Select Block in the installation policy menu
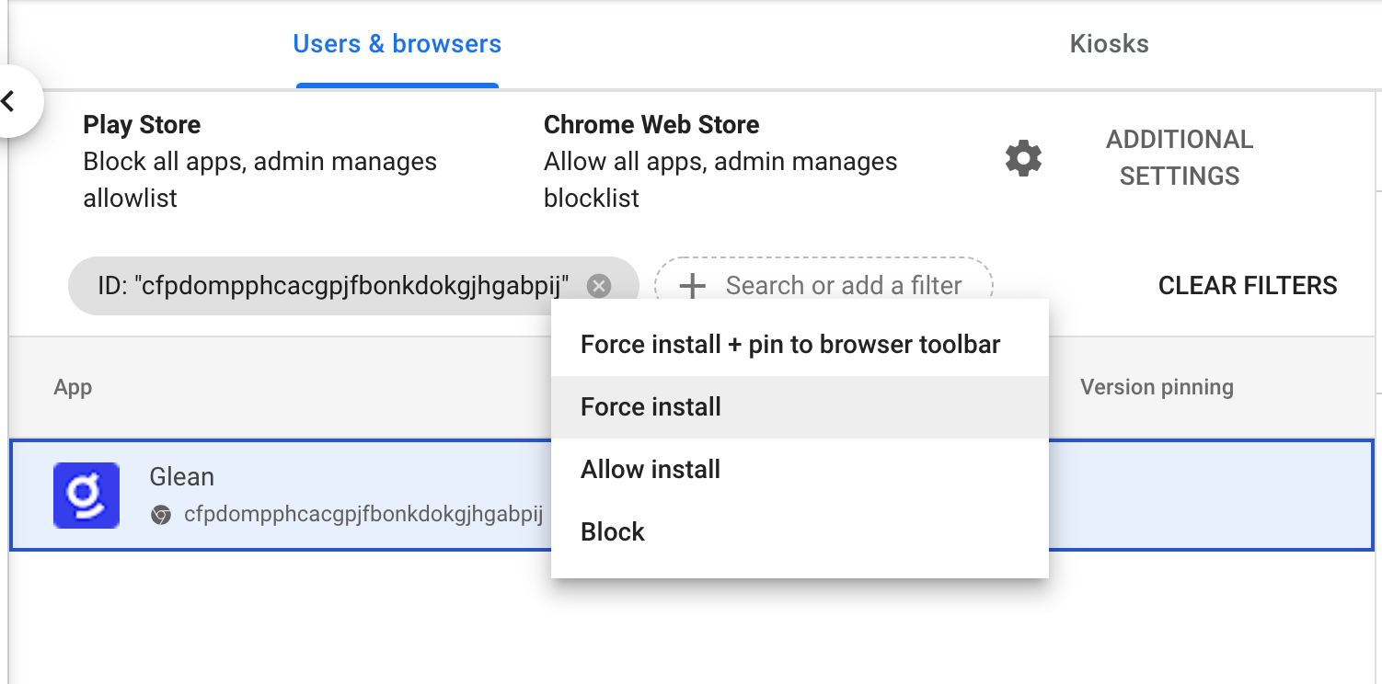 click(613, 532)
